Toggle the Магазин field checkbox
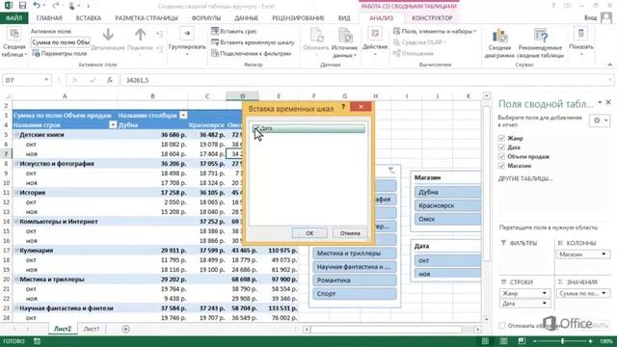Image resolution: width=617 pixels, height=347 pixels. [x=501, y=166]
